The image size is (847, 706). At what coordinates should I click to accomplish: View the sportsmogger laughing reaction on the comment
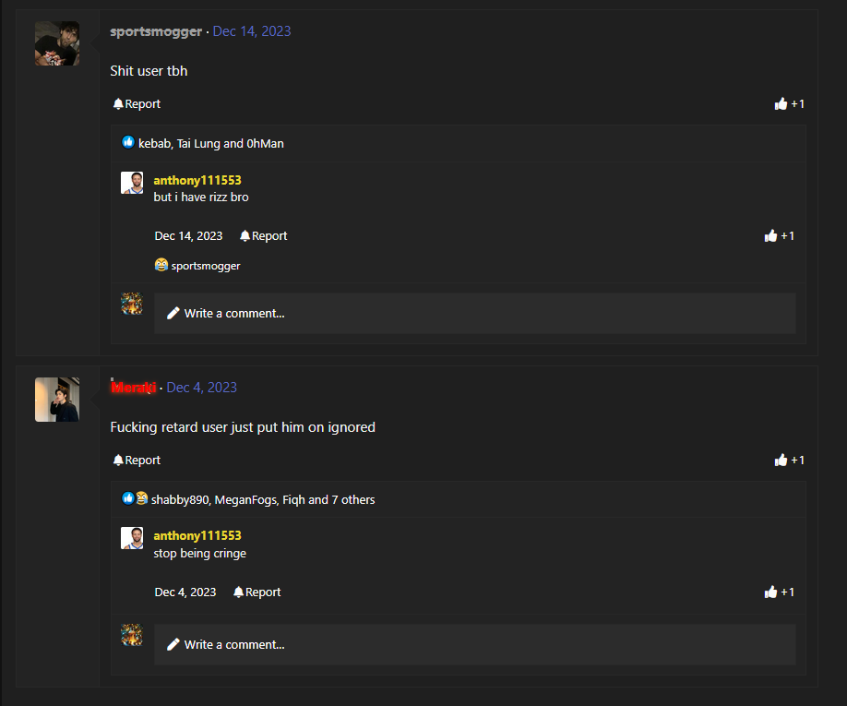pos(197,265)
